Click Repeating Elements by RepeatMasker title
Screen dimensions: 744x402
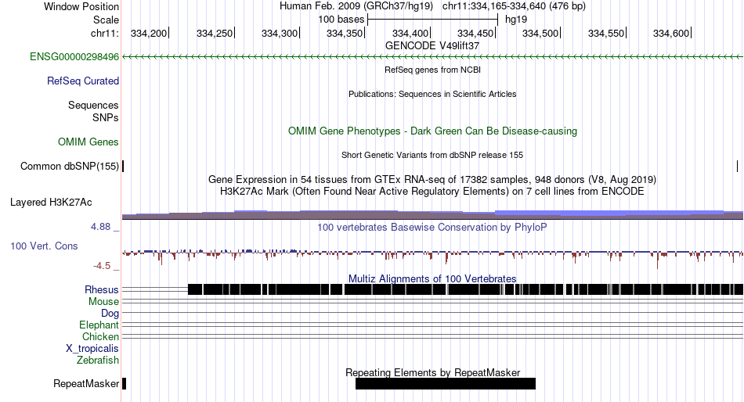[433, 372]
